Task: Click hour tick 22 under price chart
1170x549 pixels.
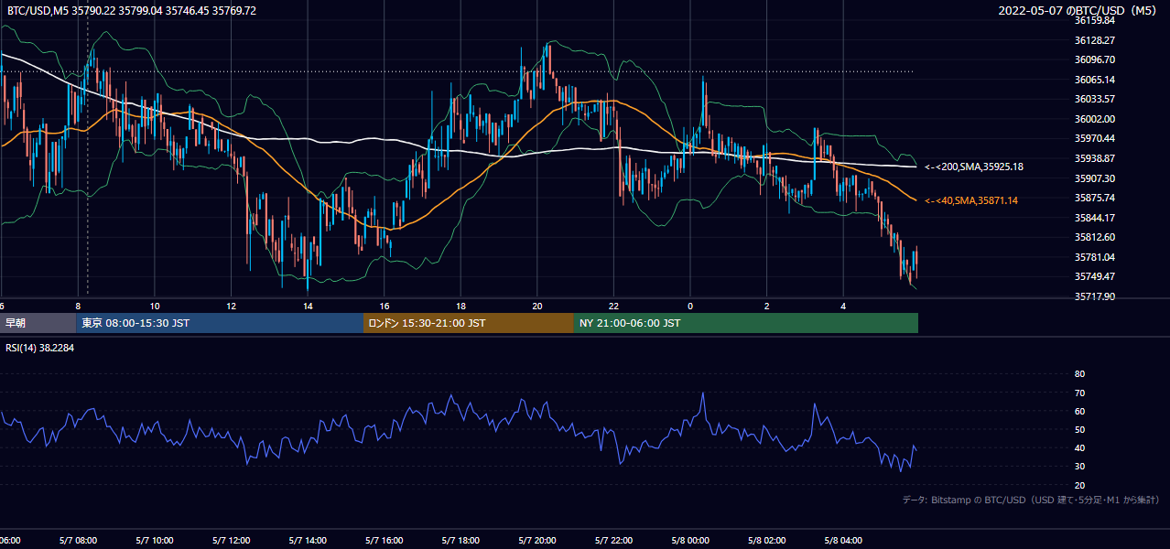Action: pyautogui.click(x=613, y=306)
